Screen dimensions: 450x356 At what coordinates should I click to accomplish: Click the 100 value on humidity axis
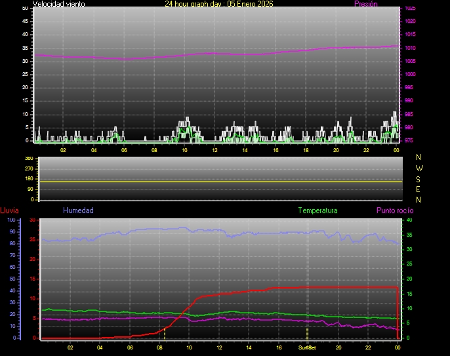[11, 220]
